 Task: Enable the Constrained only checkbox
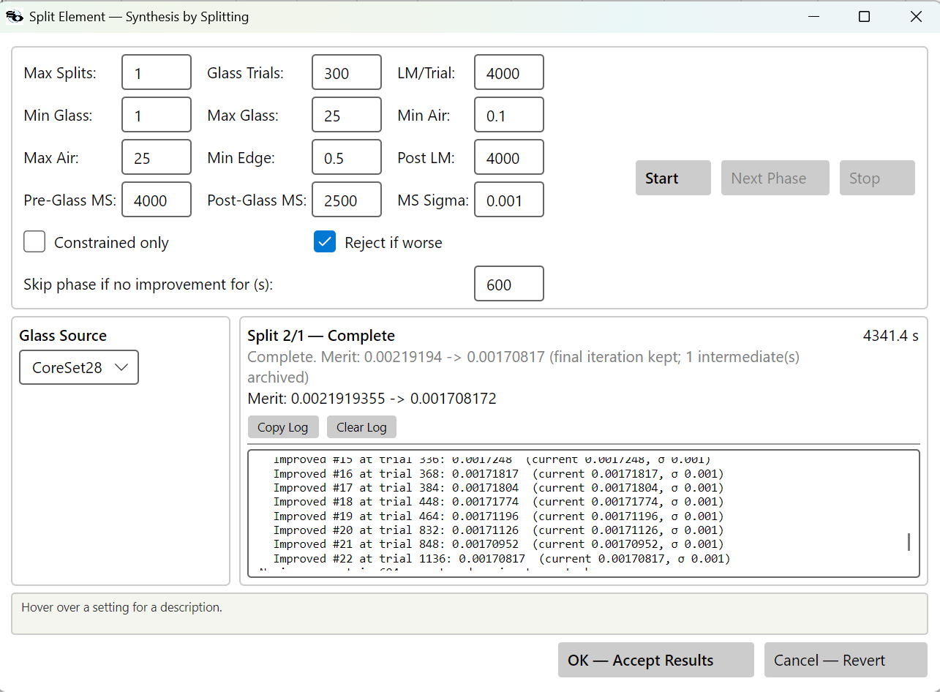tap(34, 242)
